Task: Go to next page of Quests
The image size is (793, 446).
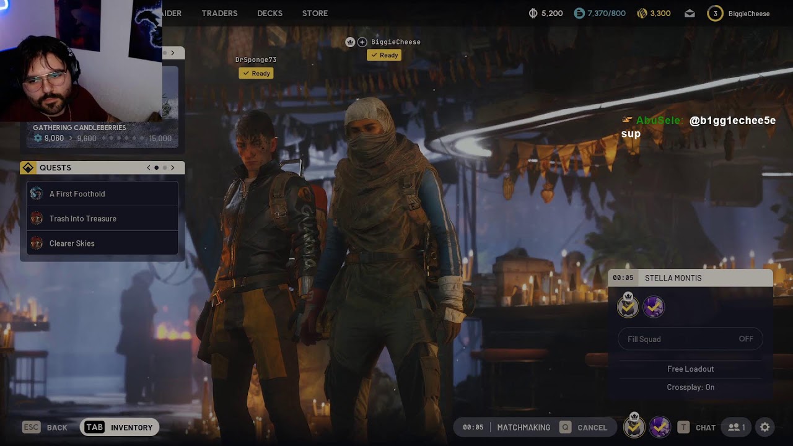Action: [173, 168]
